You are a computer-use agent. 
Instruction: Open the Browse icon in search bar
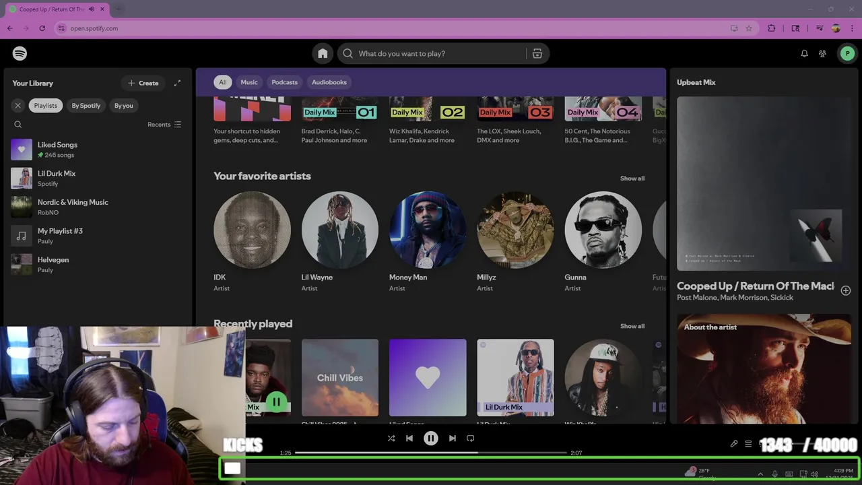coord(537,53)
